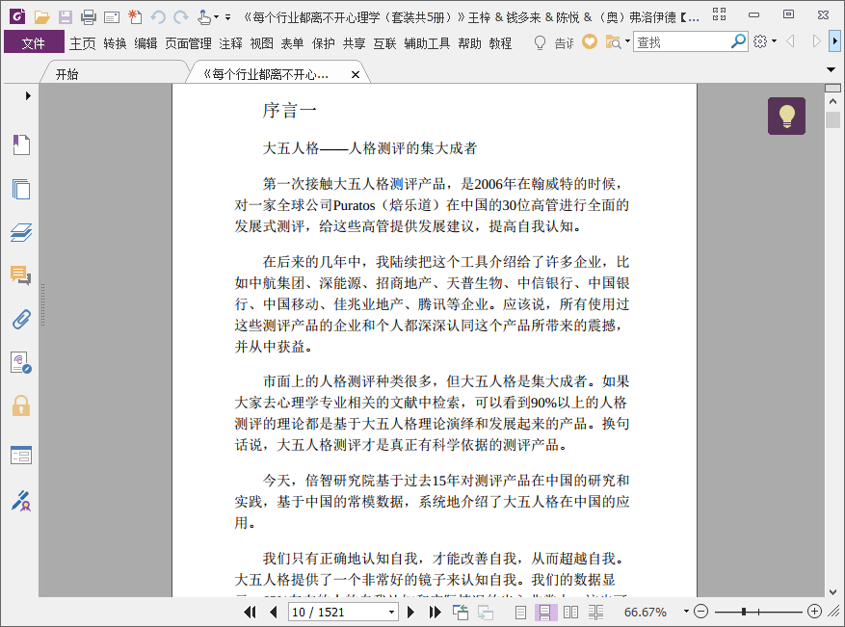
Task: Open the Bookmarks panel in the sidebar
Action: click(x=21, y=144)
